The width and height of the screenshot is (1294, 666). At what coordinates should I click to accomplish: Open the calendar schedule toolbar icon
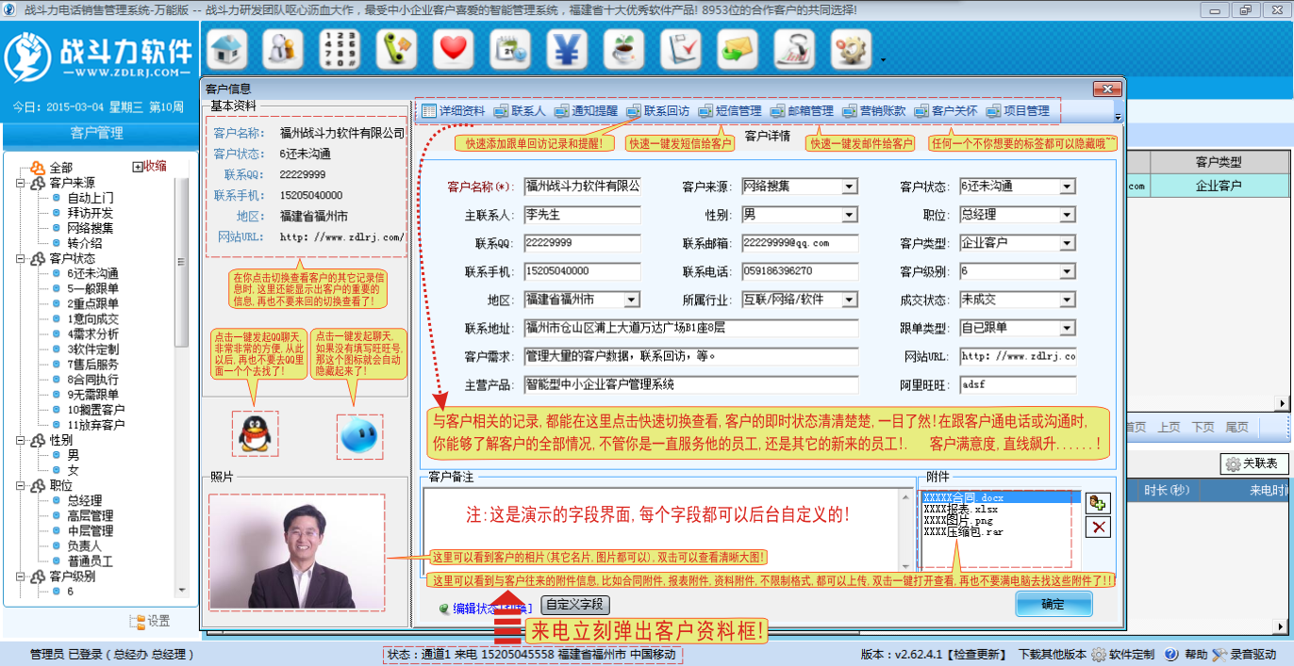pos(511,49)
